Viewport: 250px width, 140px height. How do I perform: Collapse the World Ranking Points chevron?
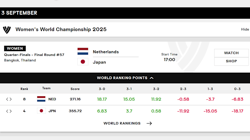pyautogui.click(x=152, y=78)
